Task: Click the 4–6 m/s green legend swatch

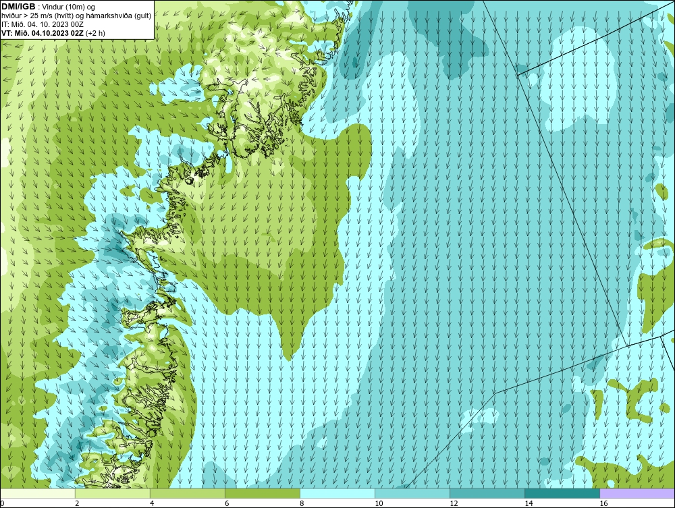Action: click(188, 493)
